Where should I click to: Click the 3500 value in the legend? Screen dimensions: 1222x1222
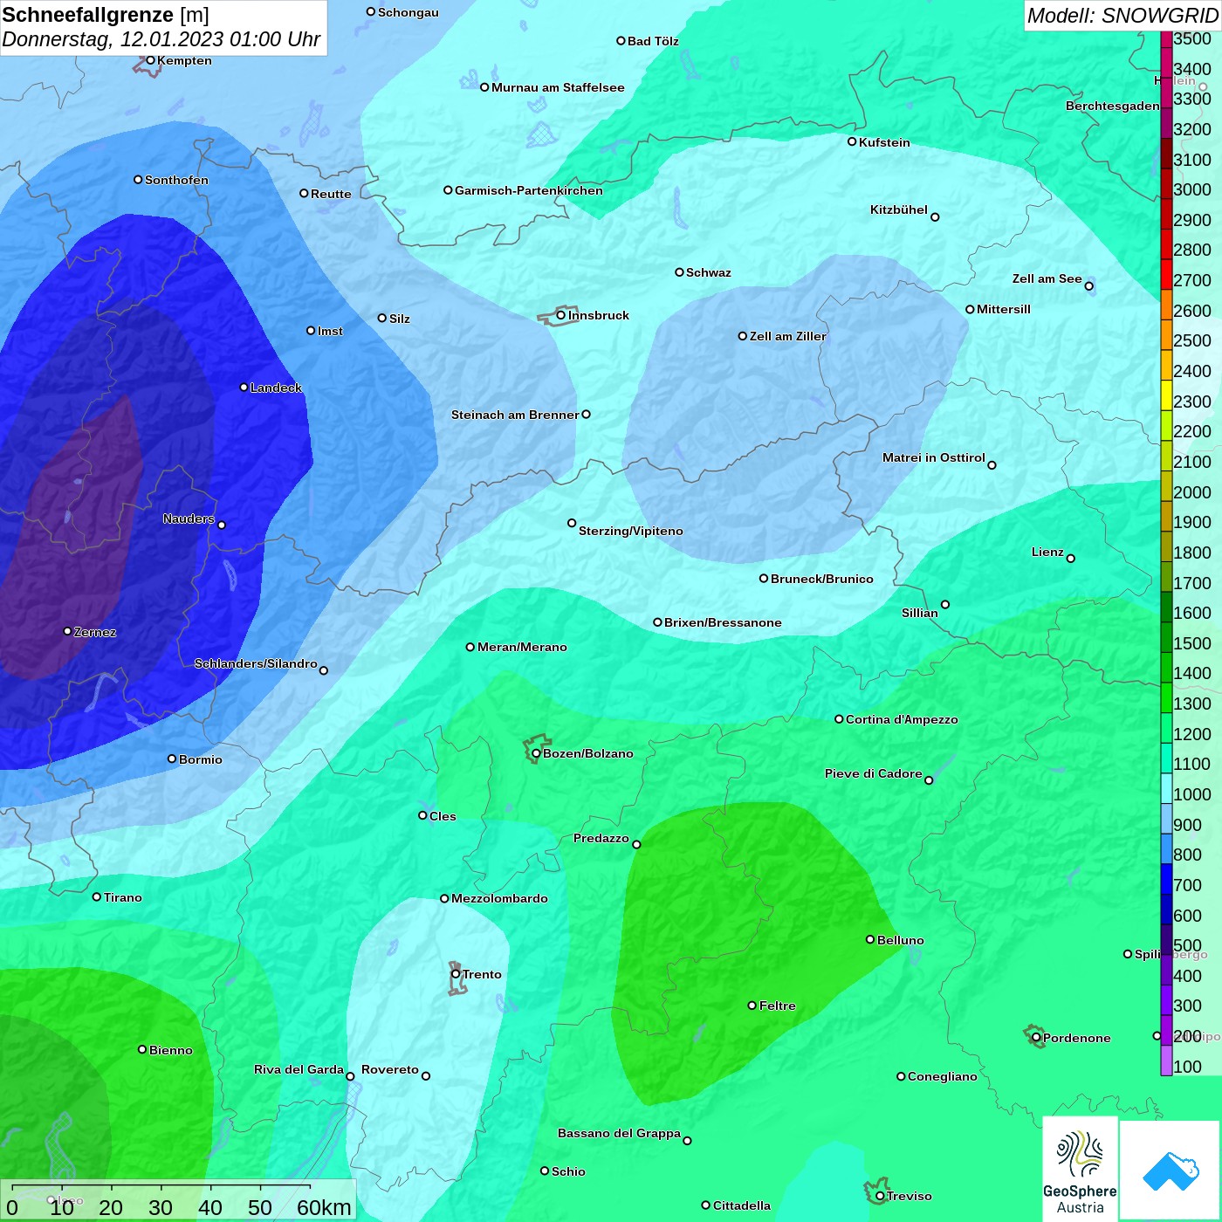[1192, 38]
